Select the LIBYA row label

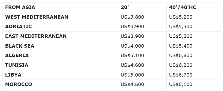13,75
